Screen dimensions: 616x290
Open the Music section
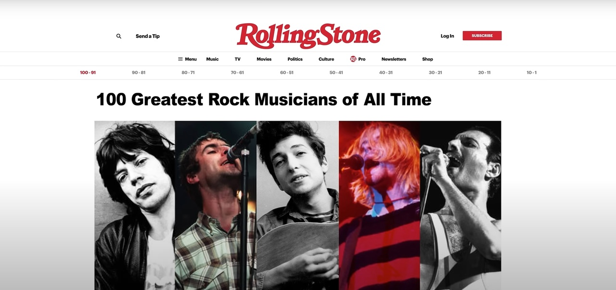coord(212,59)
